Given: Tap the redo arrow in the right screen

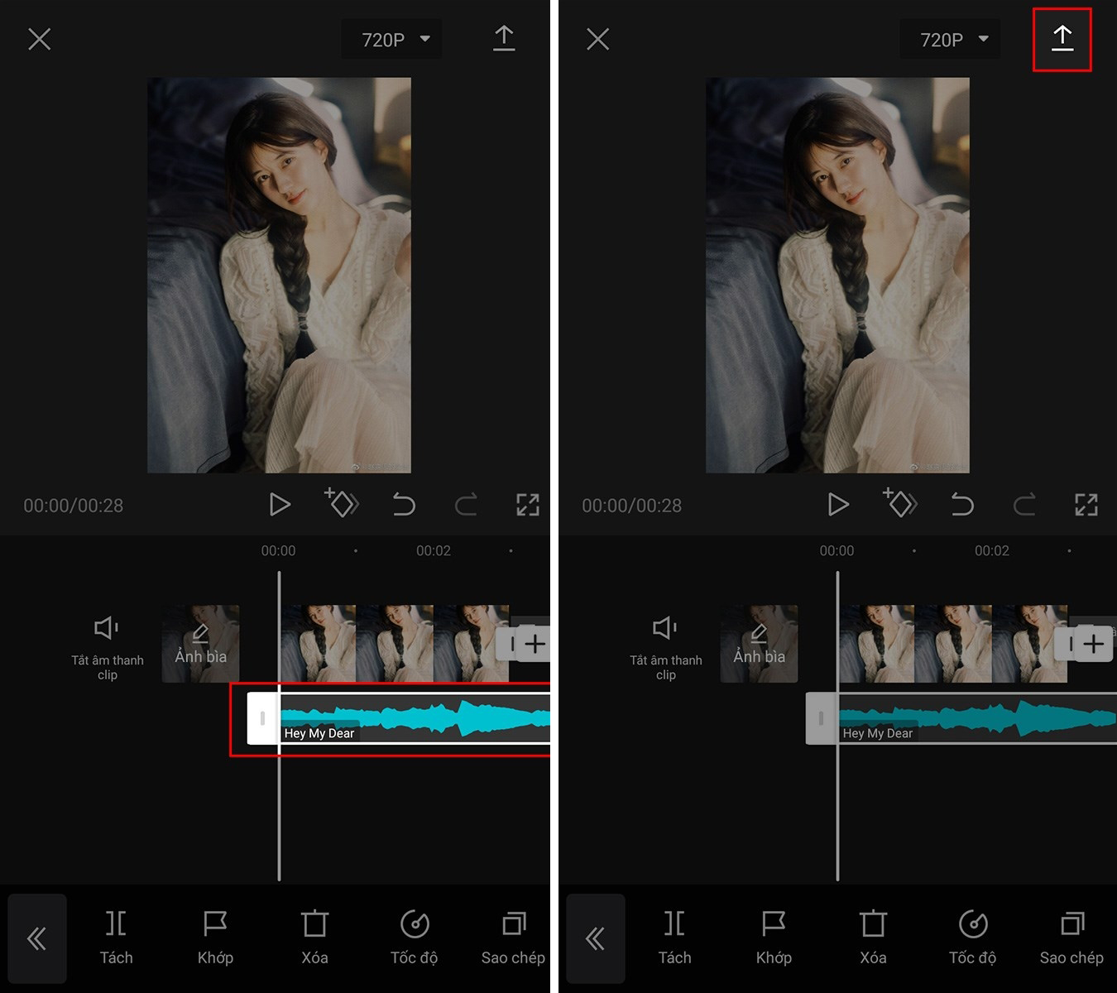Looking at the screenshot, I should 1024,504.
